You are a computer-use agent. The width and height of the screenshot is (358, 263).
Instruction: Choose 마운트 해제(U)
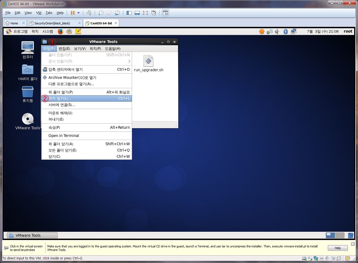coord(87,113)
